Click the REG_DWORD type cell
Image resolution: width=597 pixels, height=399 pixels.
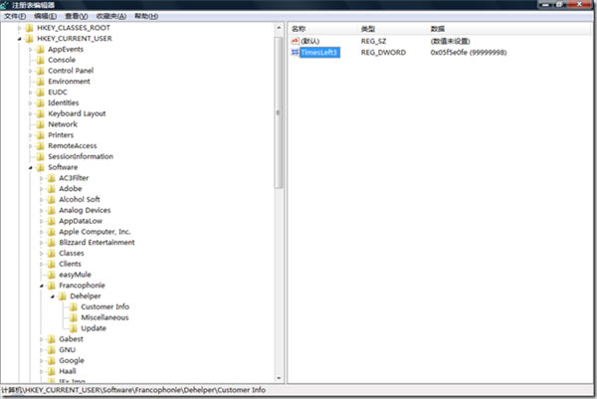(383, 52)
